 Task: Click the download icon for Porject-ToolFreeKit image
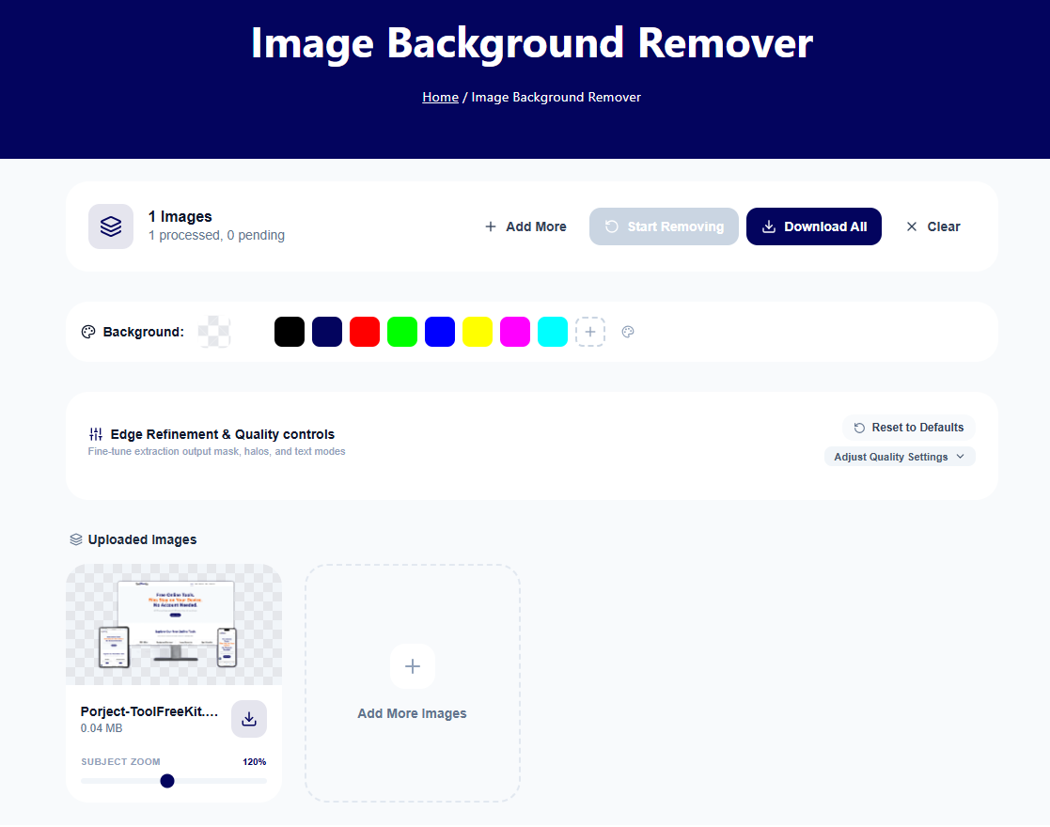coord(249,719)
